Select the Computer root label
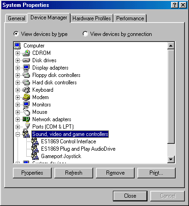The width and height of the screenshot is (189, 206). tap(34, 46)
